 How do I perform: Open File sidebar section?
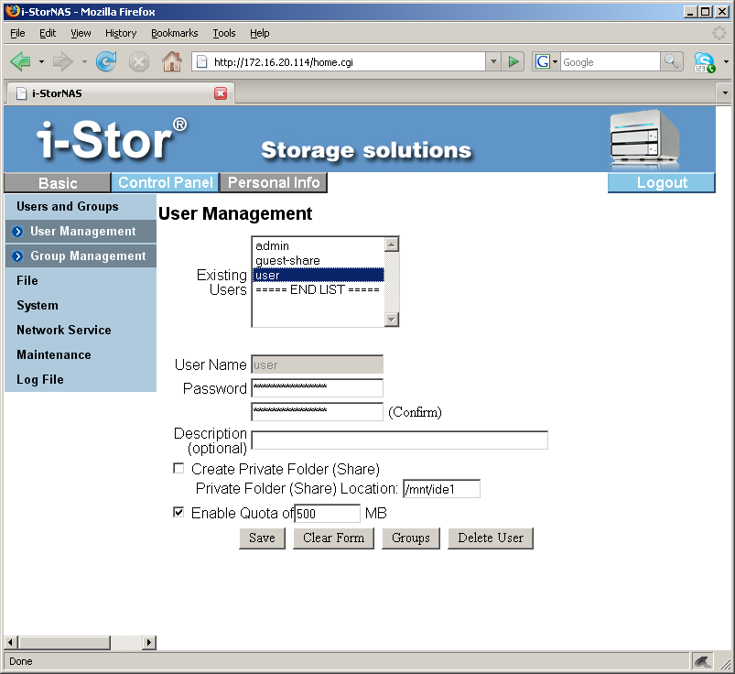click(x=27, y=280)
